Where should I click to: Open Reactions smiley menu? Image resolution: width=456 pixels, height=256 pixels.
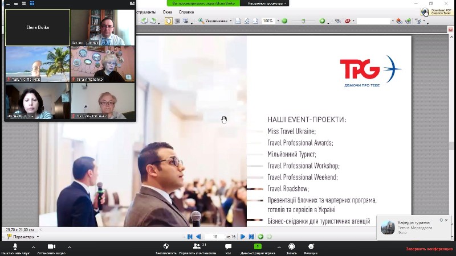click(311, 247)
